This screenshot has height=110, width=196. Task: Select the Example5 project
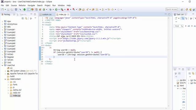tap(11, 41)
